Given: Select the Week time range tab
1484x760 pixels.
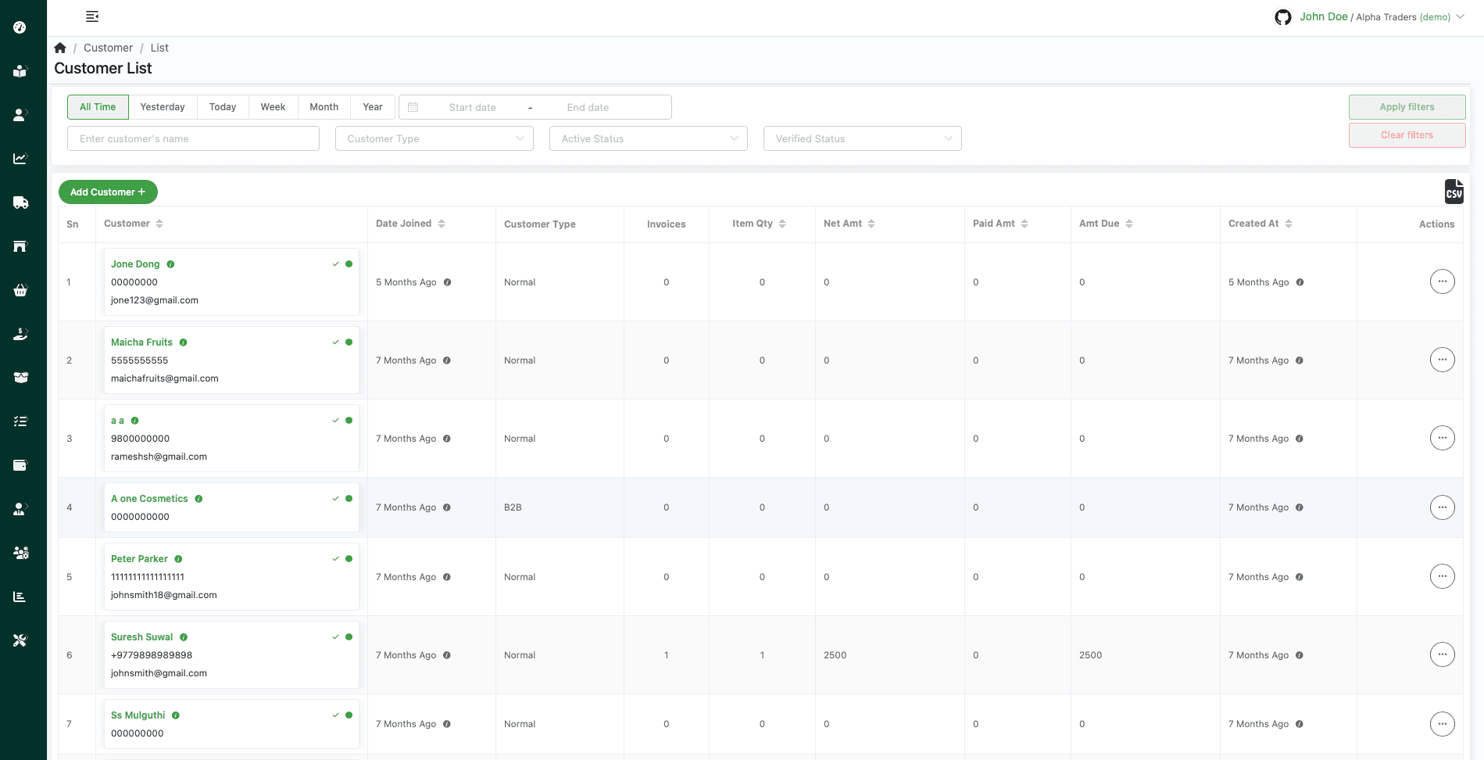Looking at the screenshot, I should (273, 107).
